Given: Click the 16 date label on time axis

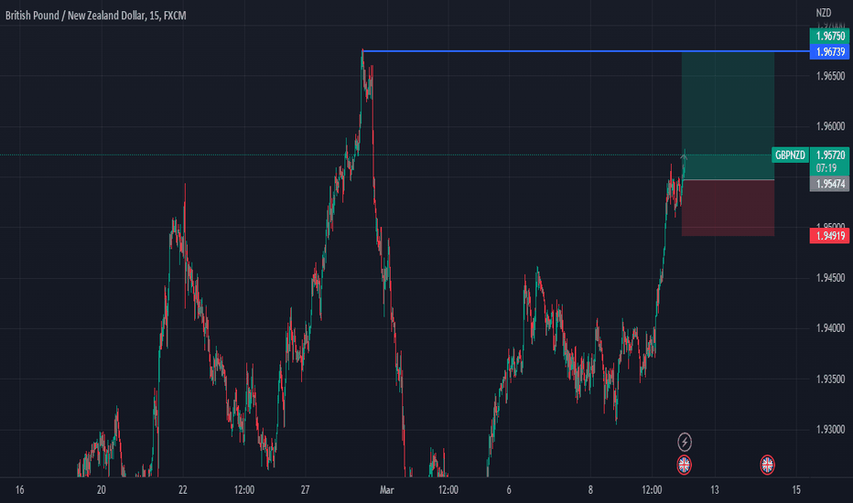Looking at the screenshot, I should (x=19, y=490).
